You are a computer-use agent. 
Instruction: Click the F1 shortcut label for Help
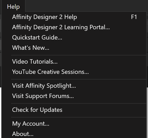click(x=134, y=17)
